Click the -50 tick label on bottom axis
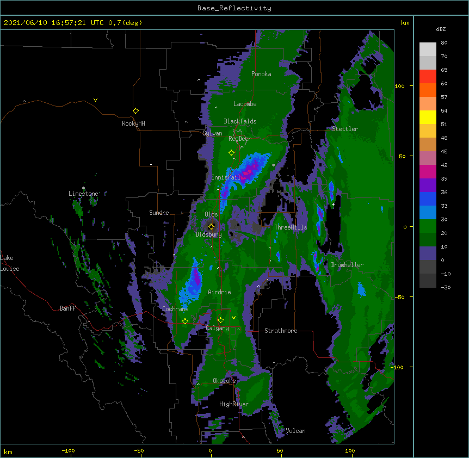The height and width of the screenshot is (458, 469). (139, 450)
